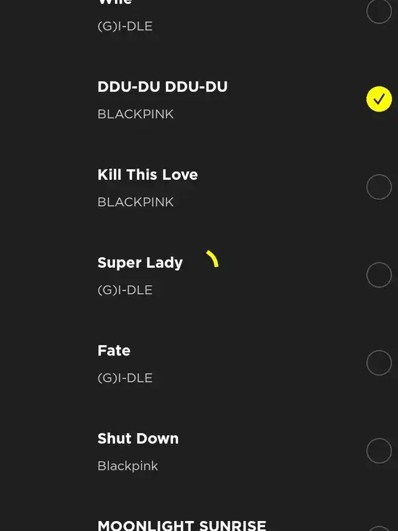Open the Kill This Love track title

147,175
